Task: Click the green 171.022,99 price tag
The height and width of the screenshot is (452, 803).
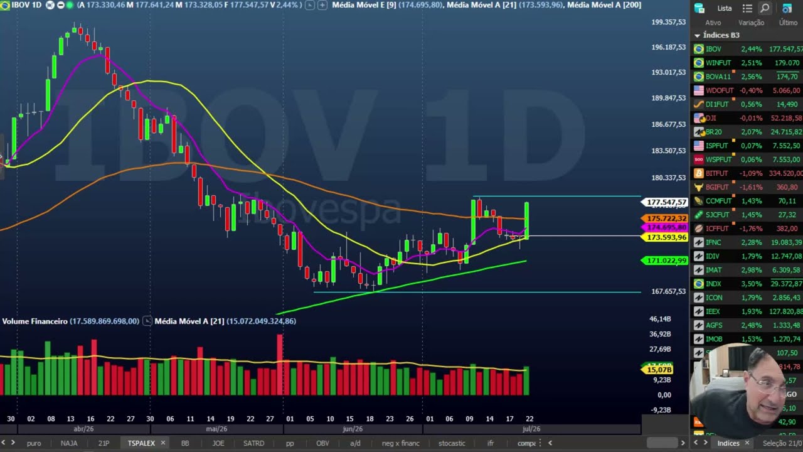Action: coord(666,261)
